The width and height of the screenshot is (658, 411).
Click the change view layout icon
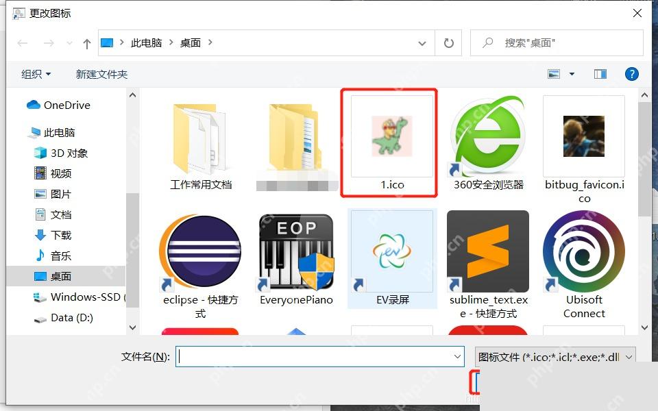(x=554, y=74)
